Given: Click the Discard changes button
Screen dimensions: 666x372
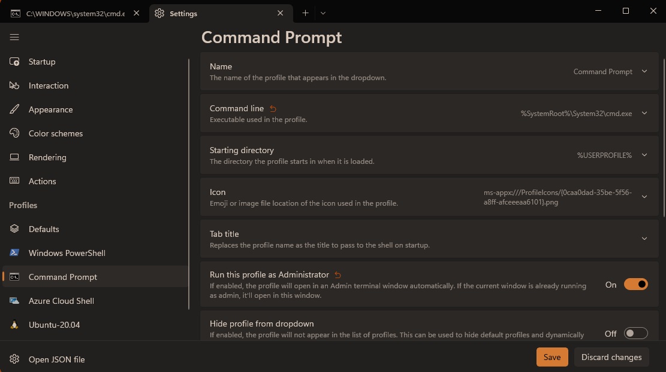Looking at the screenshot, I should [x=611, y=357].
